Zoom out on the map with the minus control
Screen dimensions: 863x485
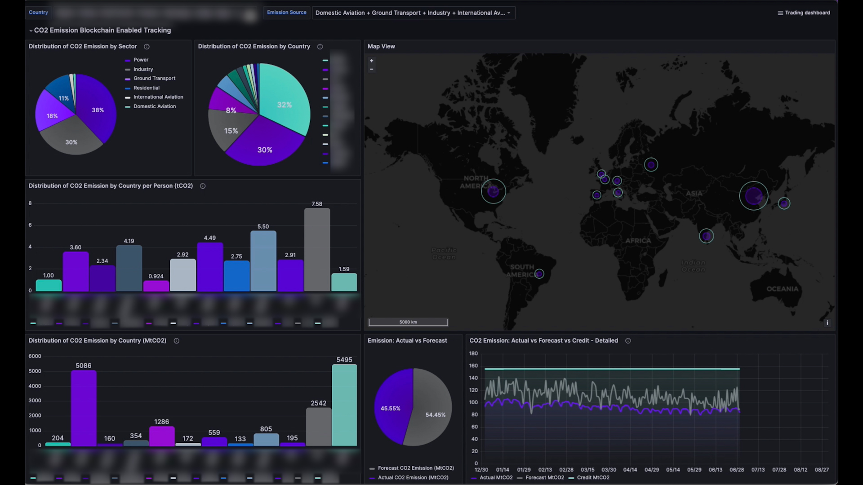click(x=372, y=69)
